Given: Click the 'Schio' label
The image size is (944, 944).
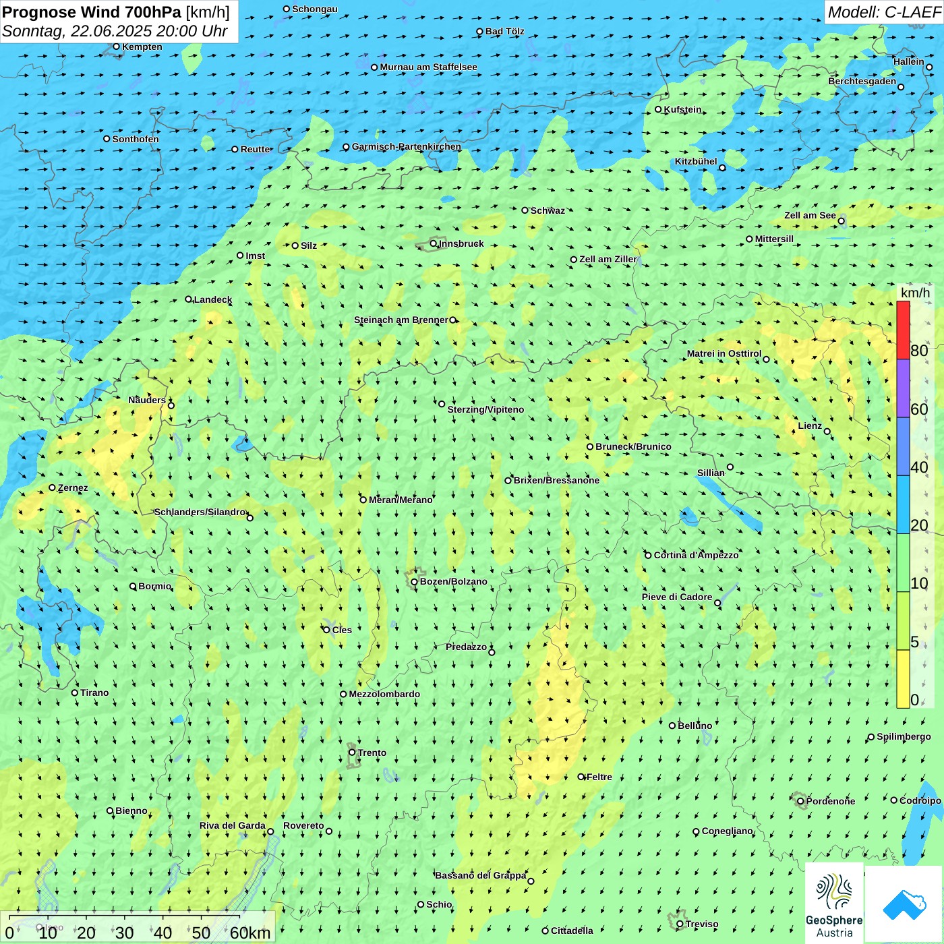Looking at the screenshot, I should (439, 904).
